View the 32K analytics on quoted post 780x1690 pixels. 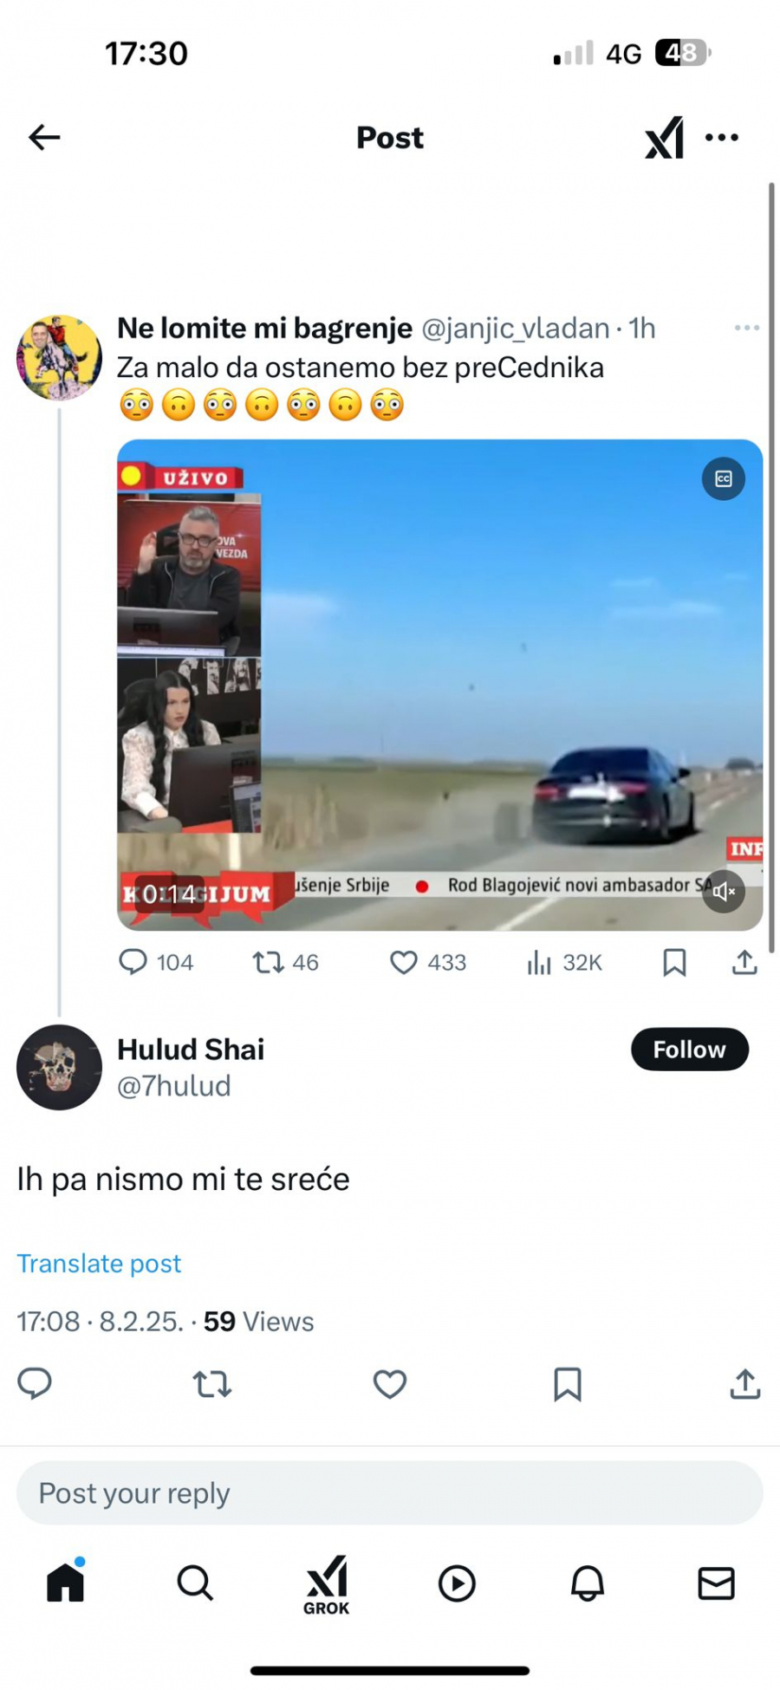click(564, 962)
